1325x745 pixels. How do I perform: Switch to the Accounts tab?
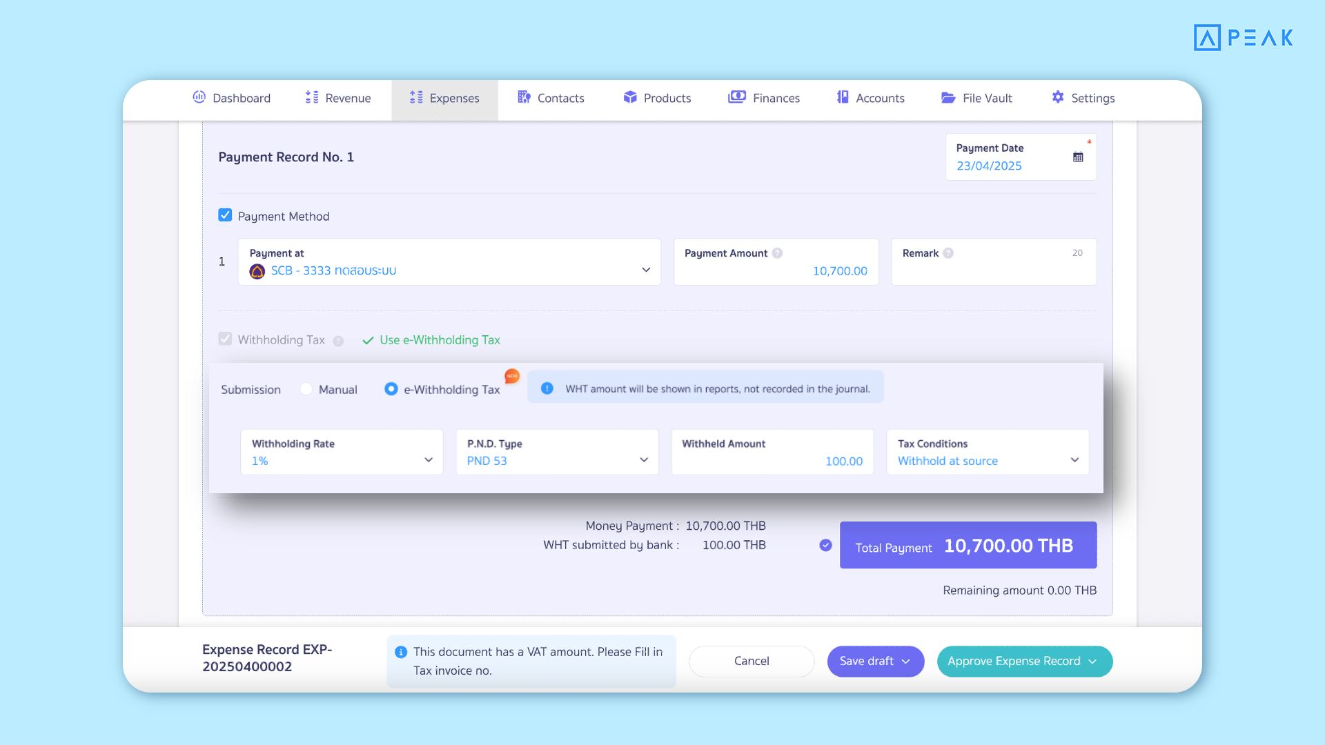(870, 97)
